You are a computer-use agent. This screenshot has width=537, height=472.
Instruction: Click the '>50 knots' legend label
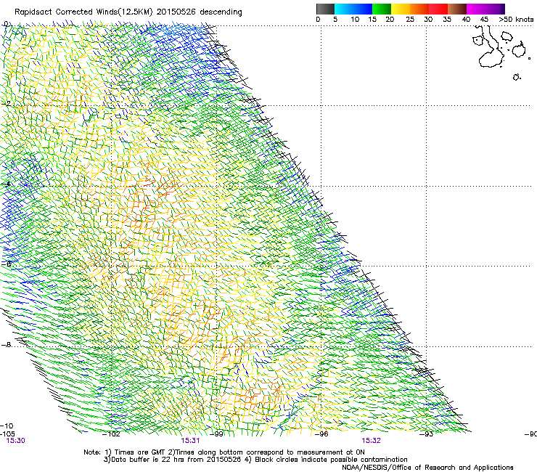point(516,20)
